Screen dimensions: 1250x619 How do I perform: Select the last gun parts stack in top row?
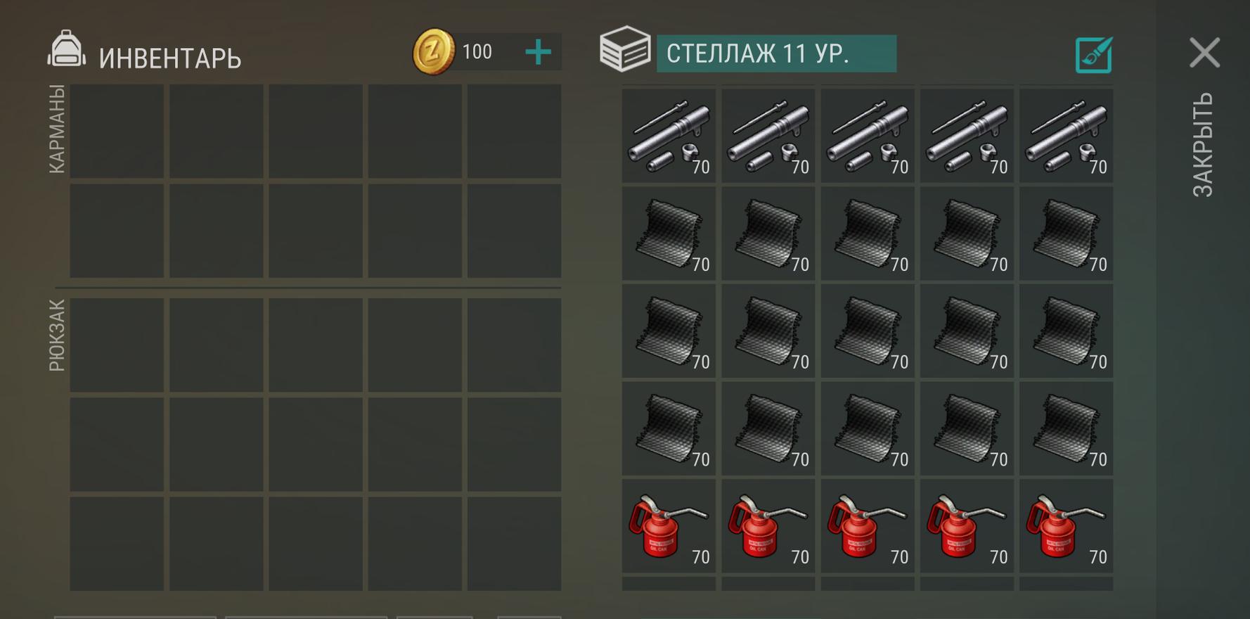point(1066,135)
